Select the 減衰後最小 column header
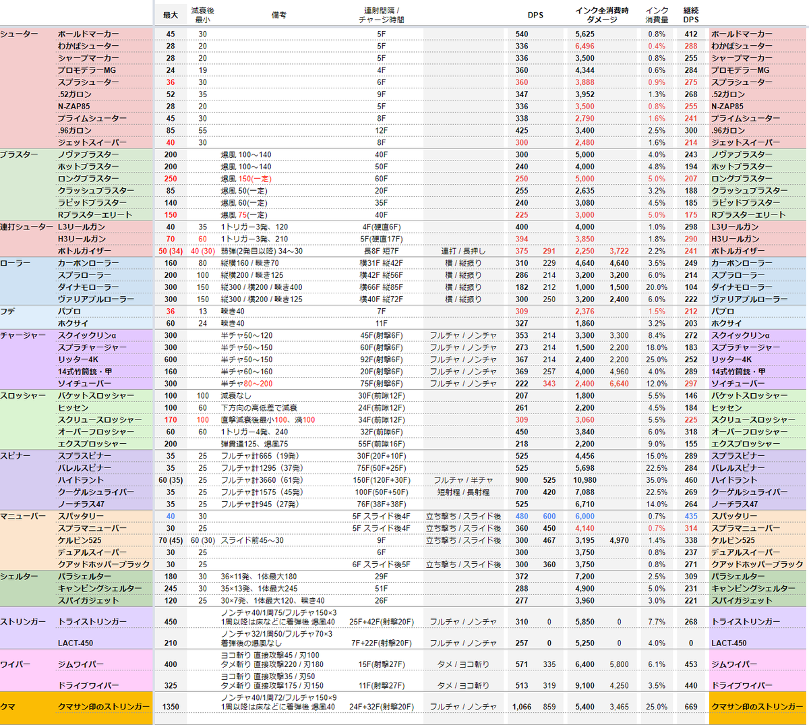Image resolution: width=809 pixels, height=725 pixels. [202, 16]
